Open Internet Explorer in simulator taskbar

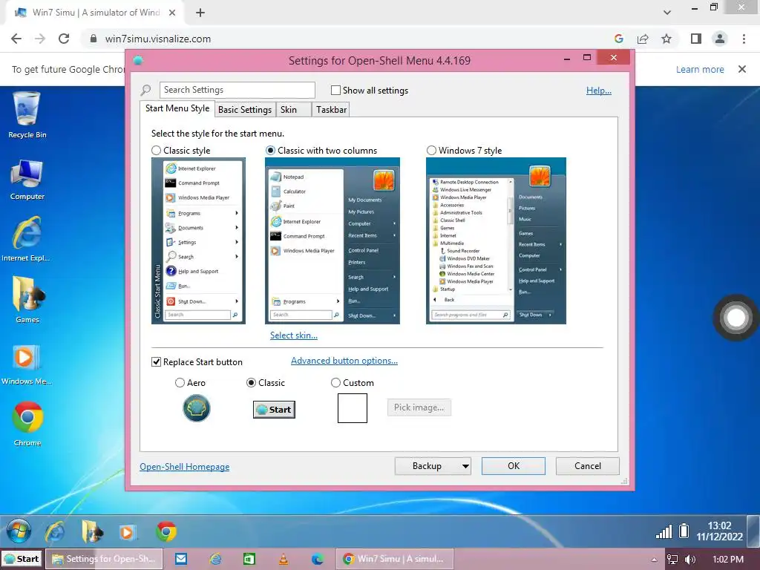click(x=55, y=531)
